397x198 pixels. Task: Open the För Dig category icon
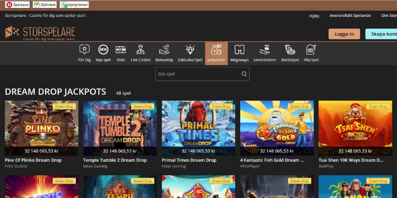pos(84,49)
